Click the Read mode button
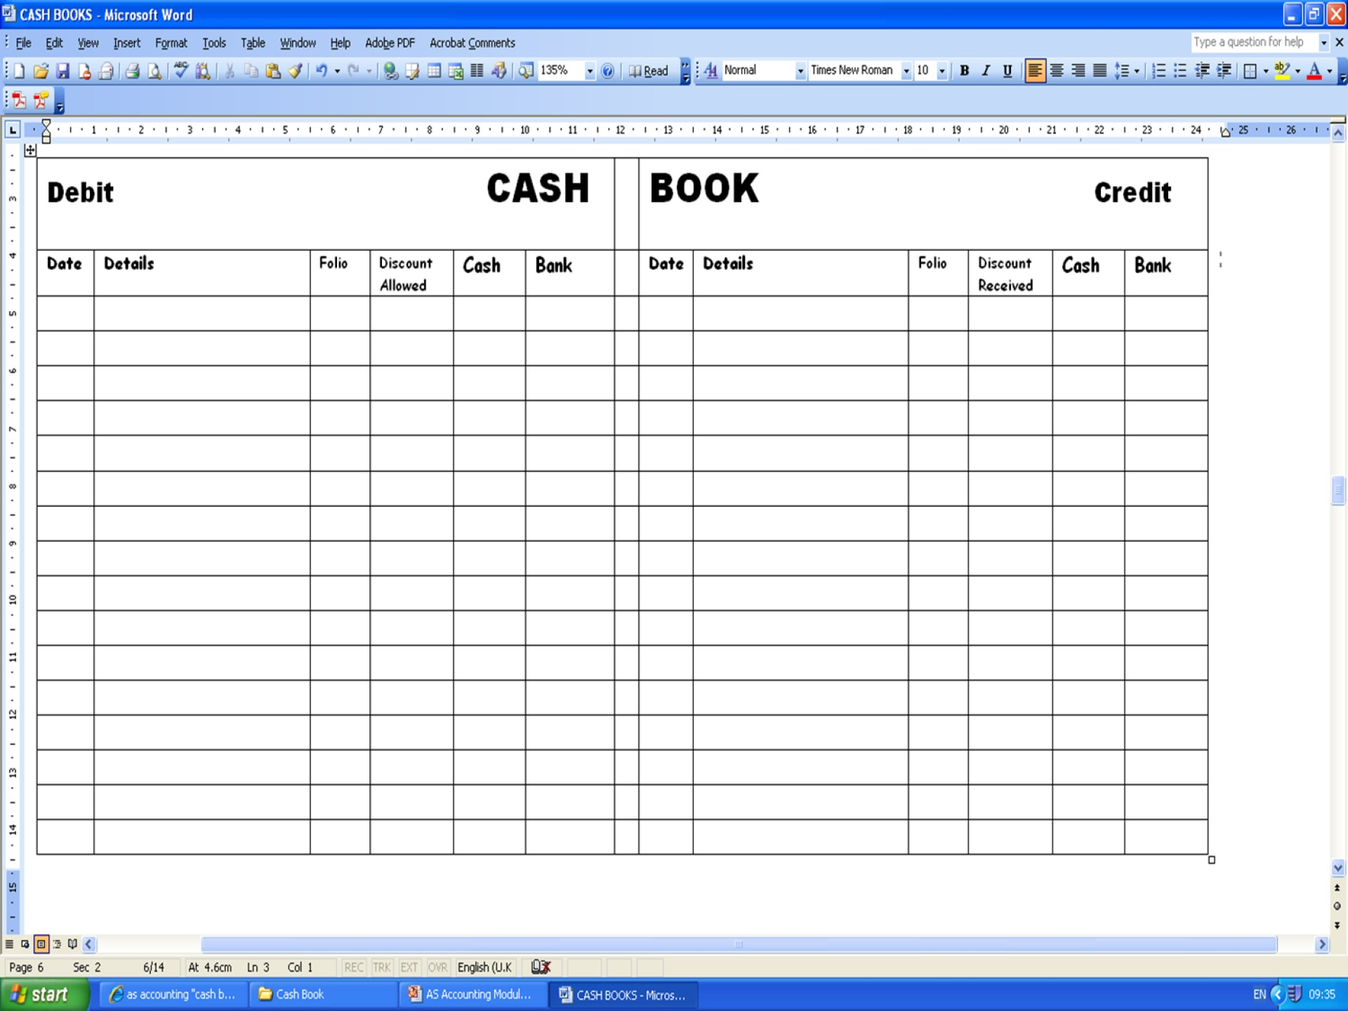 coord(649,70)
